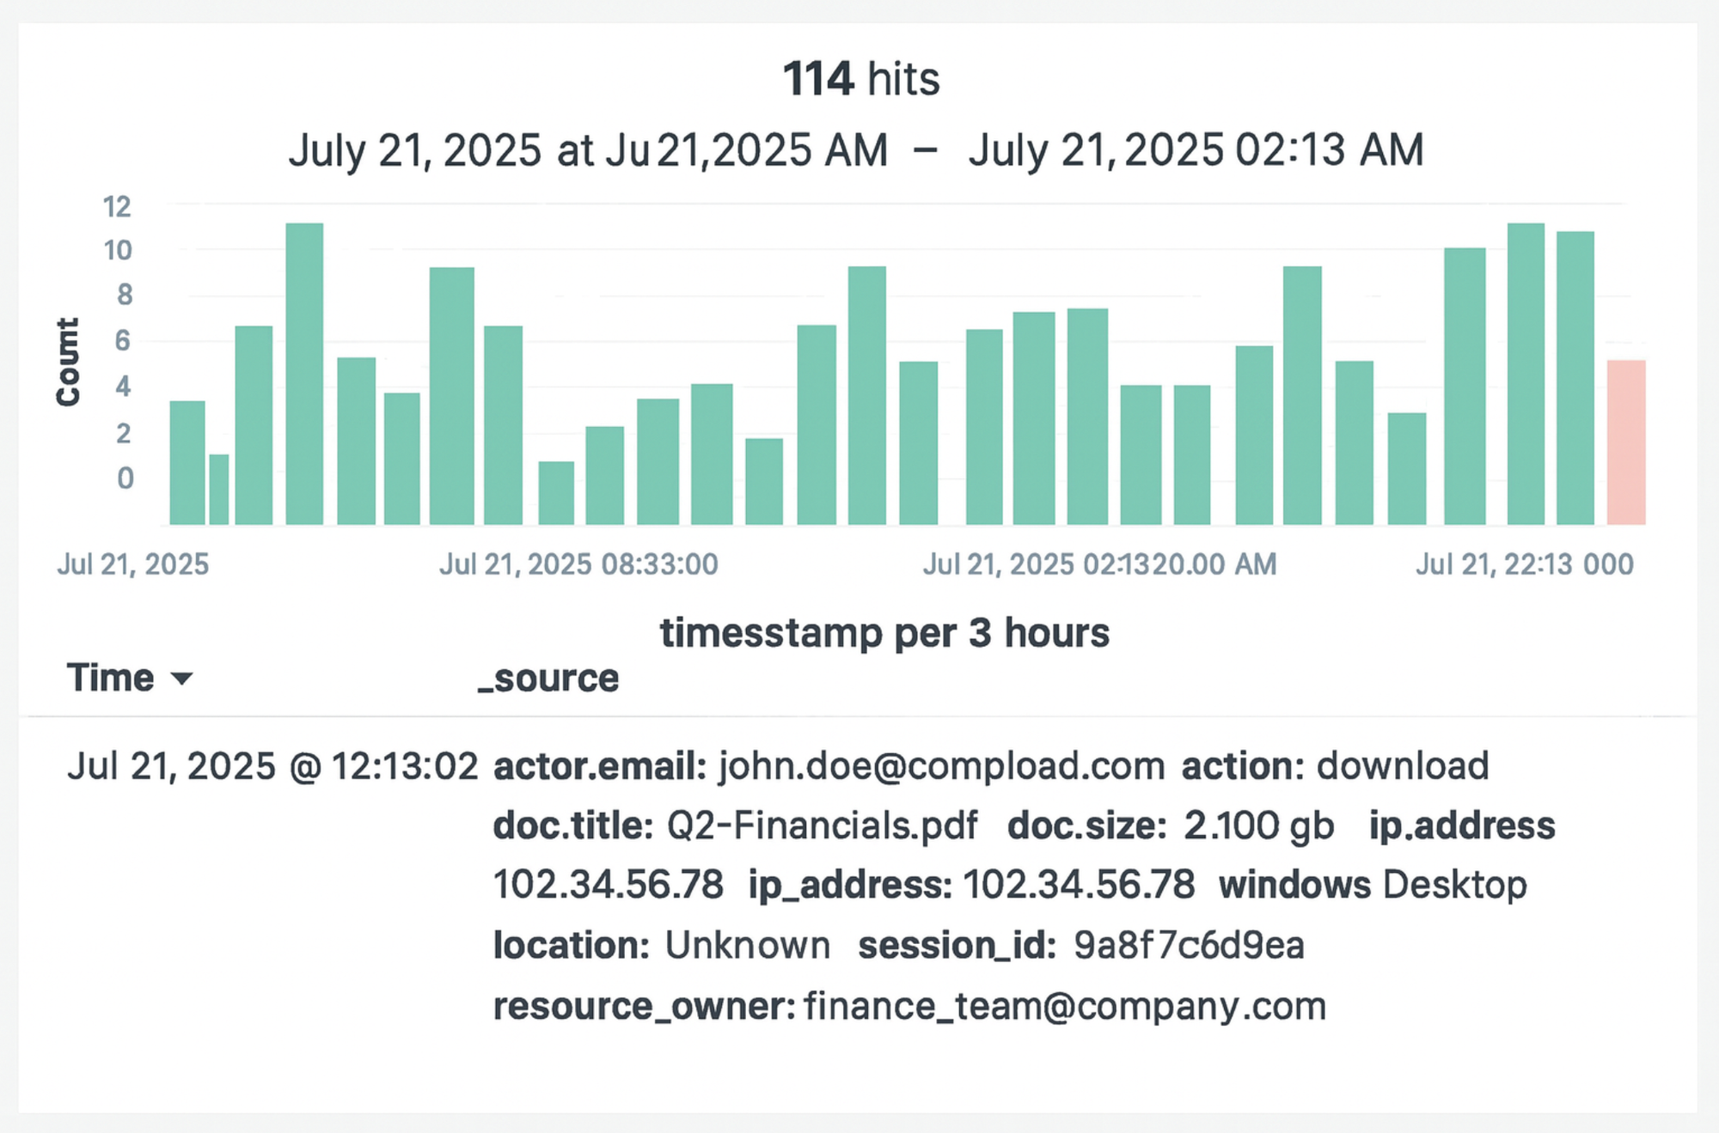The image size is (1719, 1133).
Task: Click the john.doe@compload.com email value
Action: click(941, 765)
